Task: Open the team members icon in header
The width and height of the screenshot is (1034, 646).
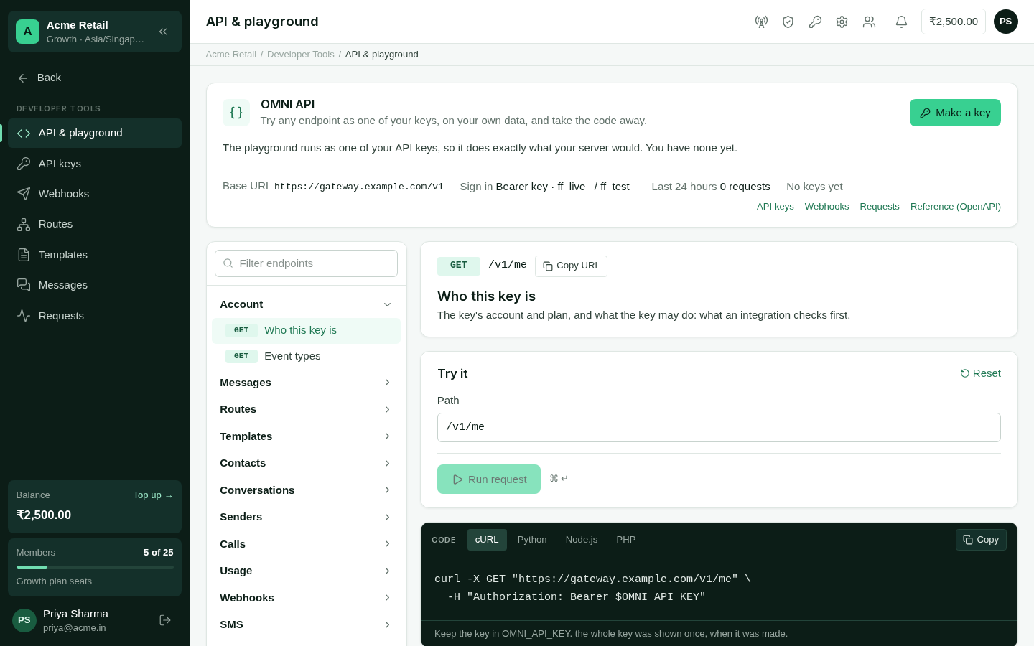Action: [x=869, y=22]
